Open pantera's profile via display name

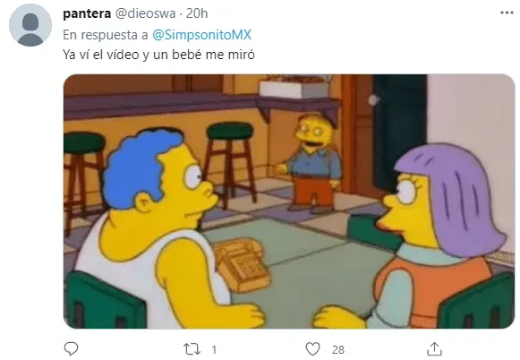pyautogui.click(x=87, y=13)
